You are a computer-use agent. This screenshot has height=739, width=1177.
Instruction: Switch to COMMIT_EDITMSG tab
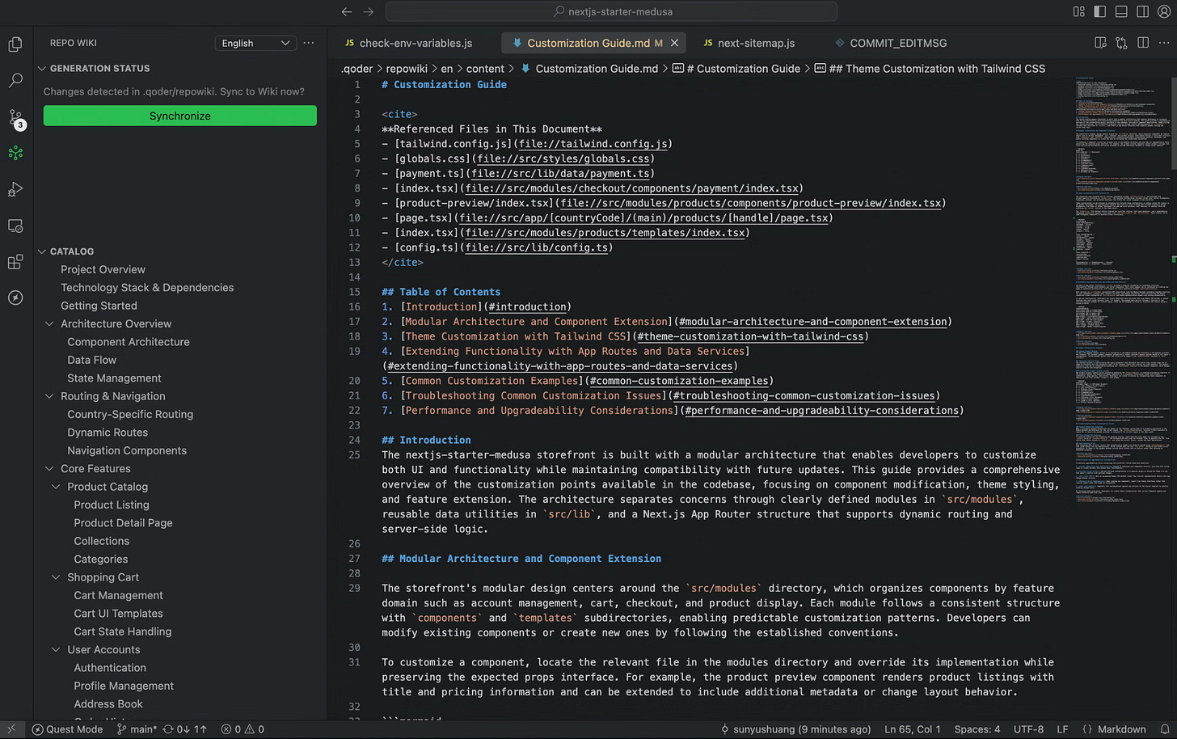point(889,43)
